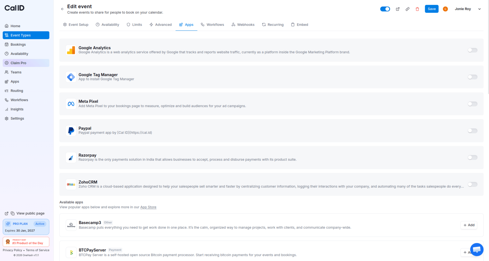489x261 pixels.
Task: Switch to the Availability tab
Action: (x=107, y=25)
